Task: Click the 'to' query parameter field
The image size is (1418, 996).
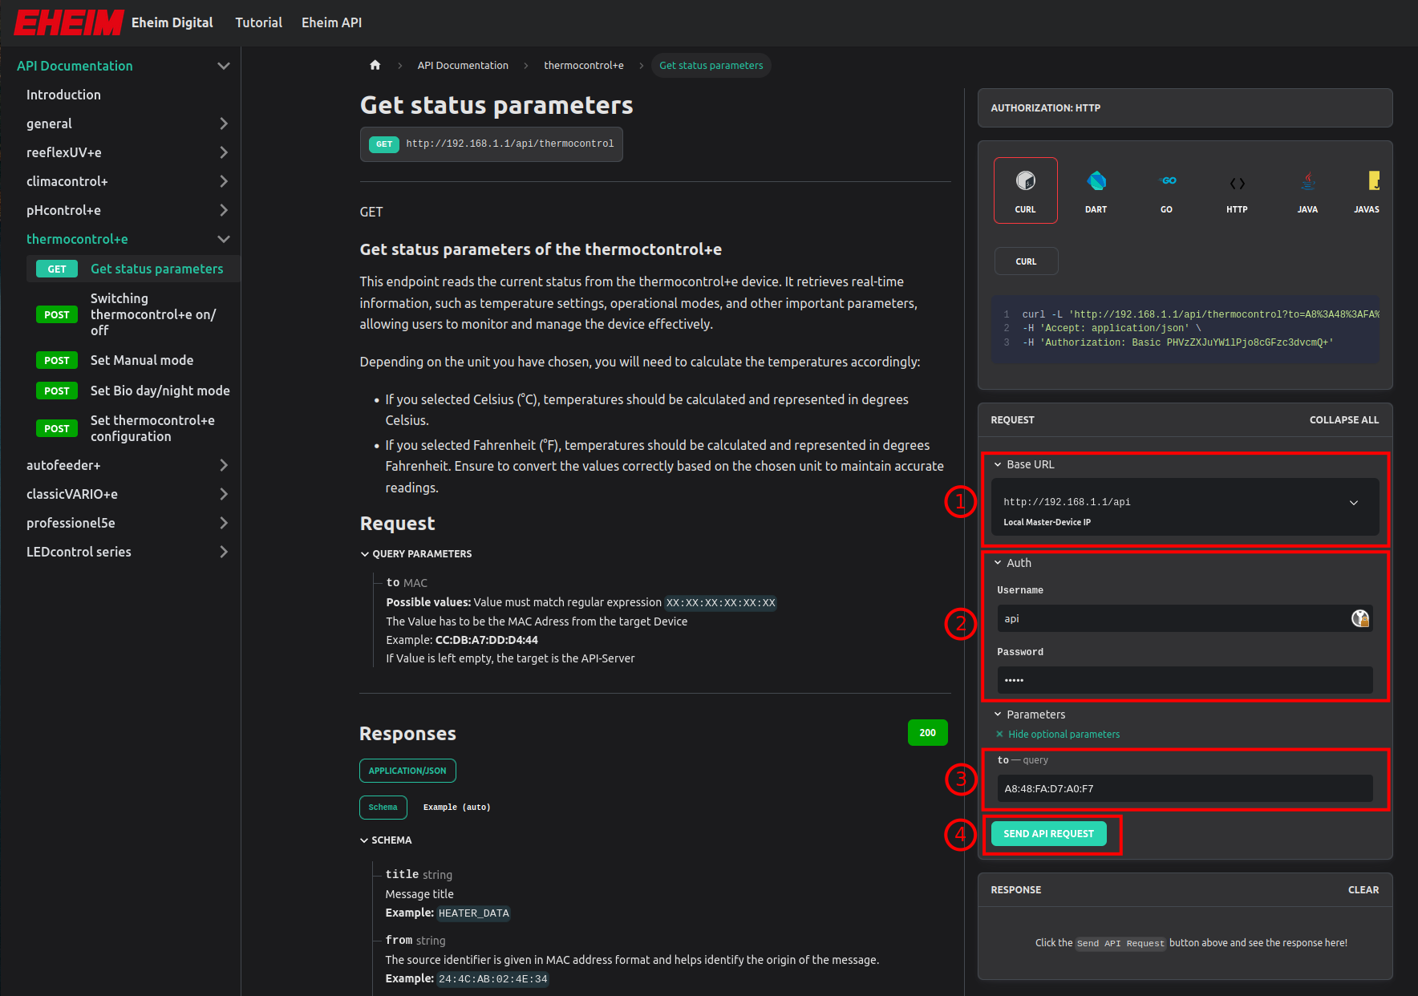Action: 1185,788
